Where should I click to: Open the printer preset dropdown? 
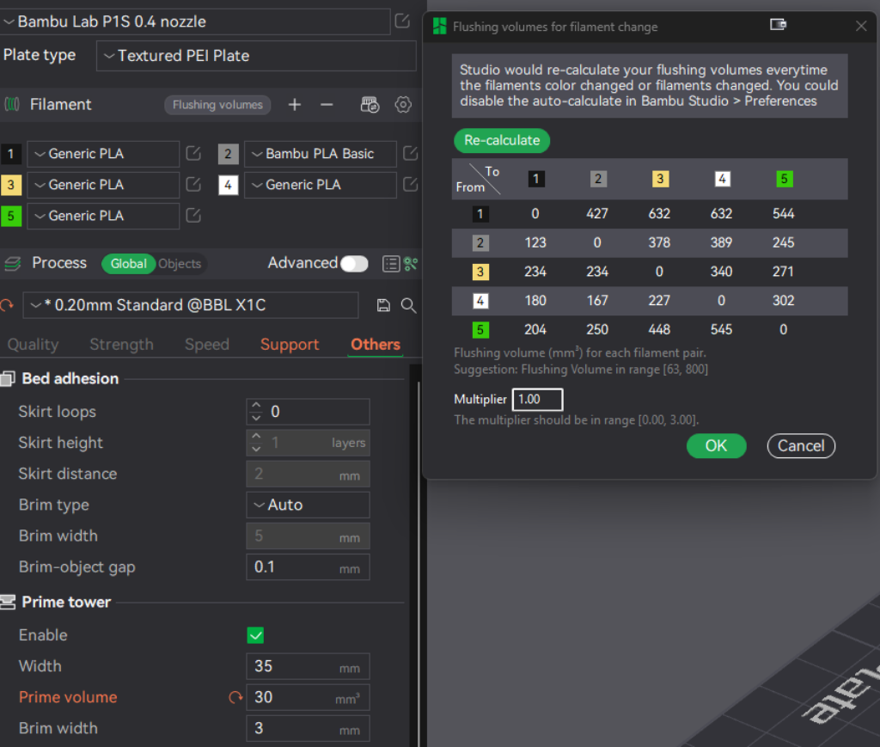[195, 21]
